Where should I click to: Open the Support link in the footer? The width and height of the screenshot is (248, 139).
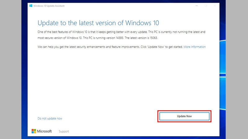[x=64, y=131]
